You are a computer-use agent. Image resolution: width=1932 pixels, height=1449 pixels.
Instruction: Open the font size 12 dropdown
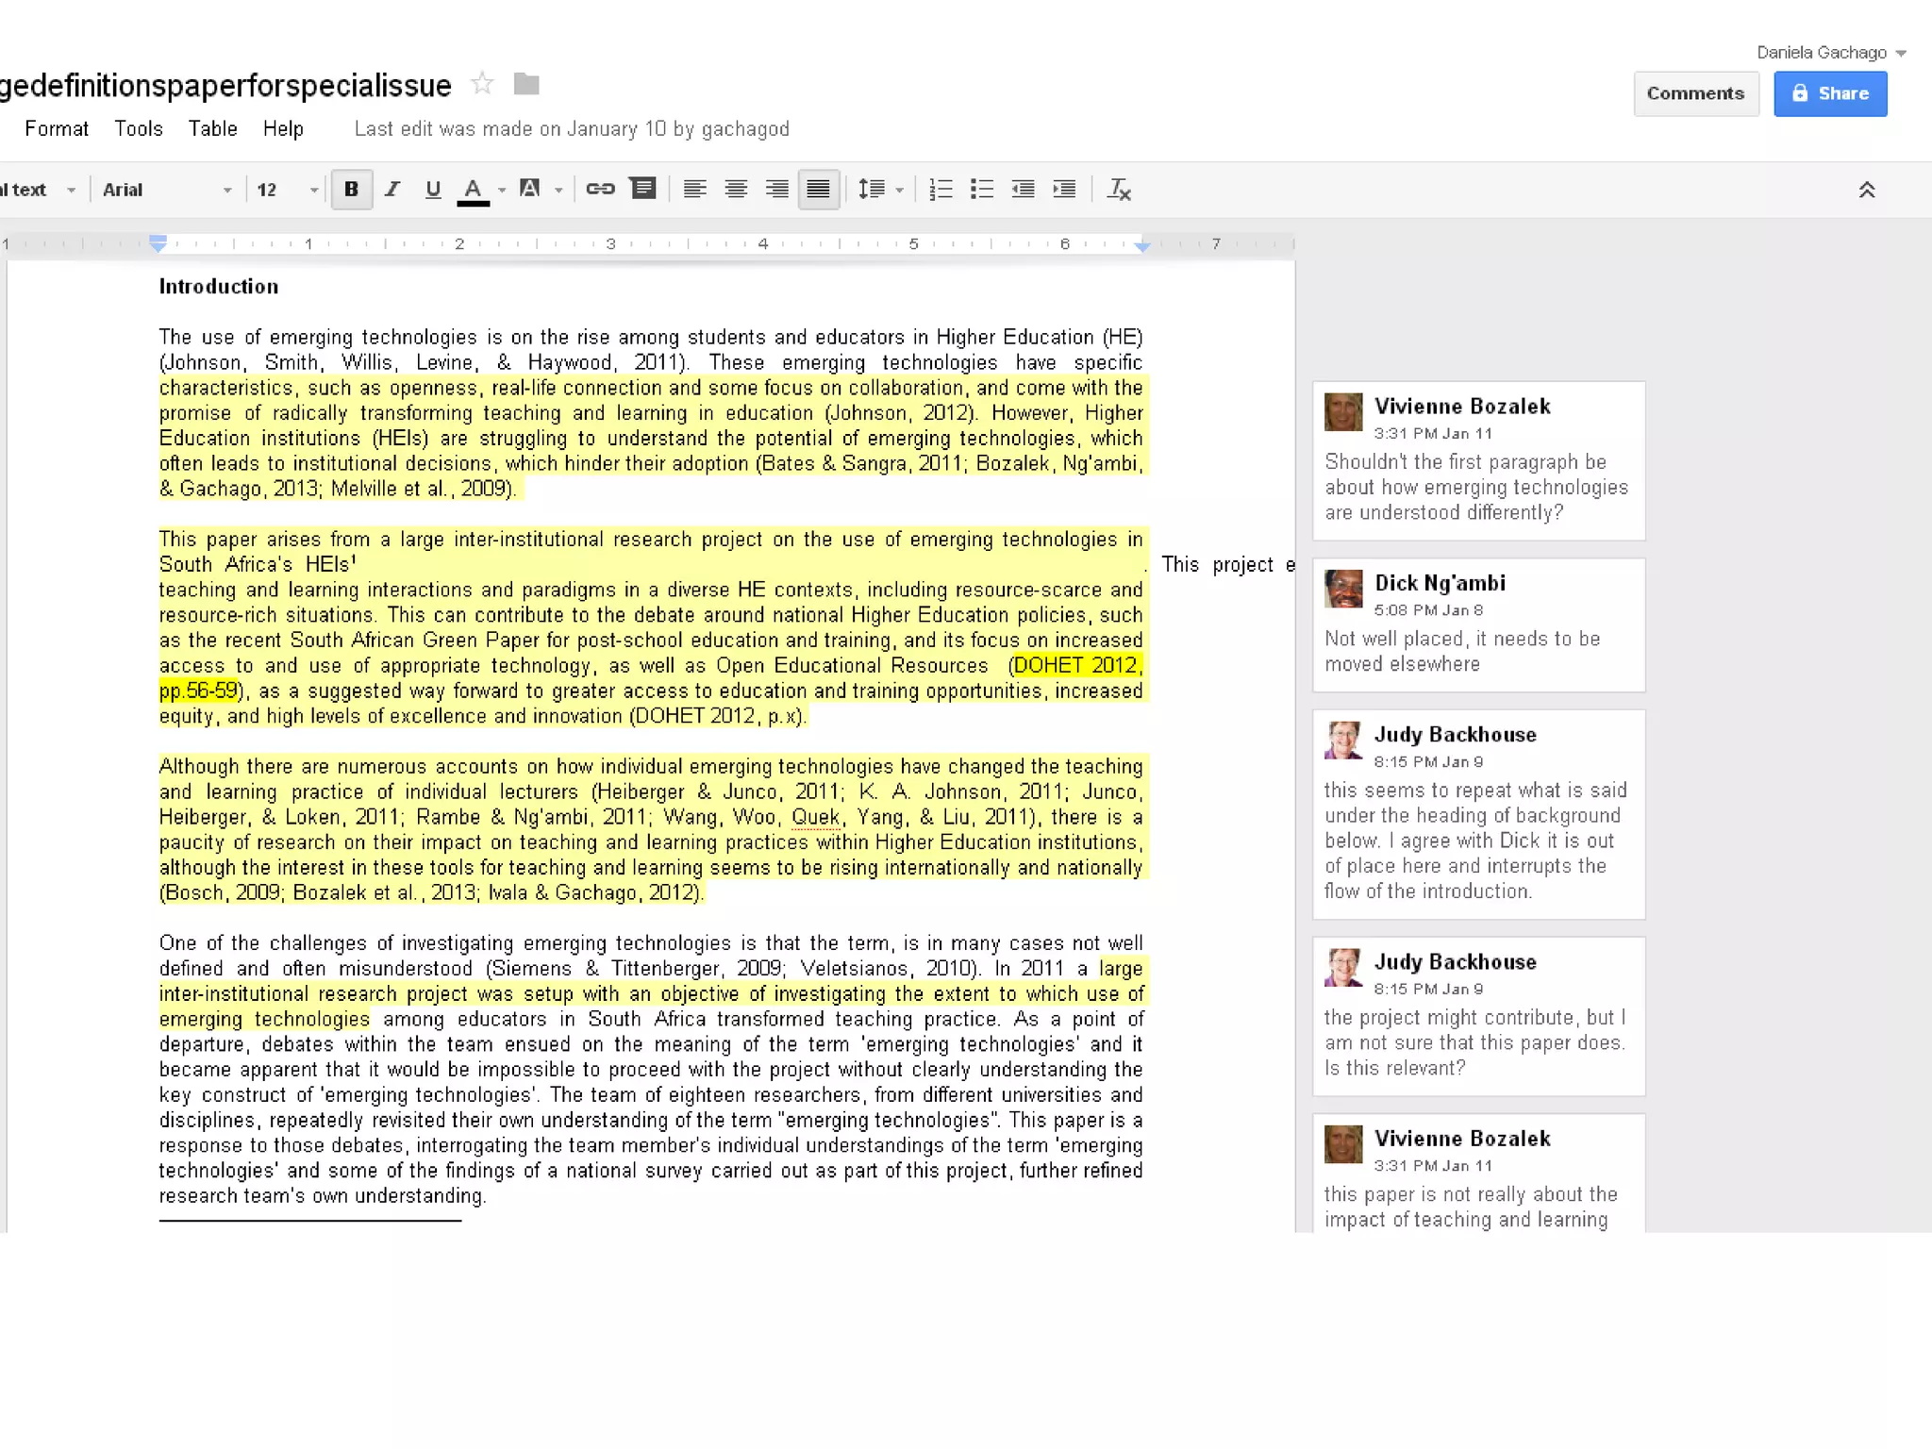[288, 190]
